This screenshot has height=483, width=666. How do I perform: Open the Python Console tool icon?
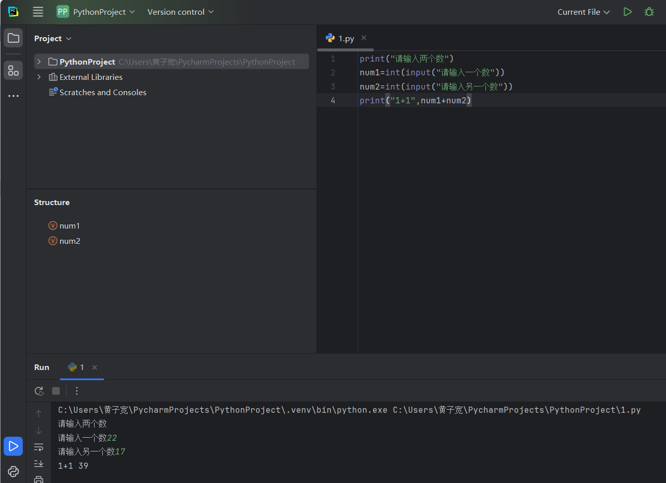(x=13, y=471)
